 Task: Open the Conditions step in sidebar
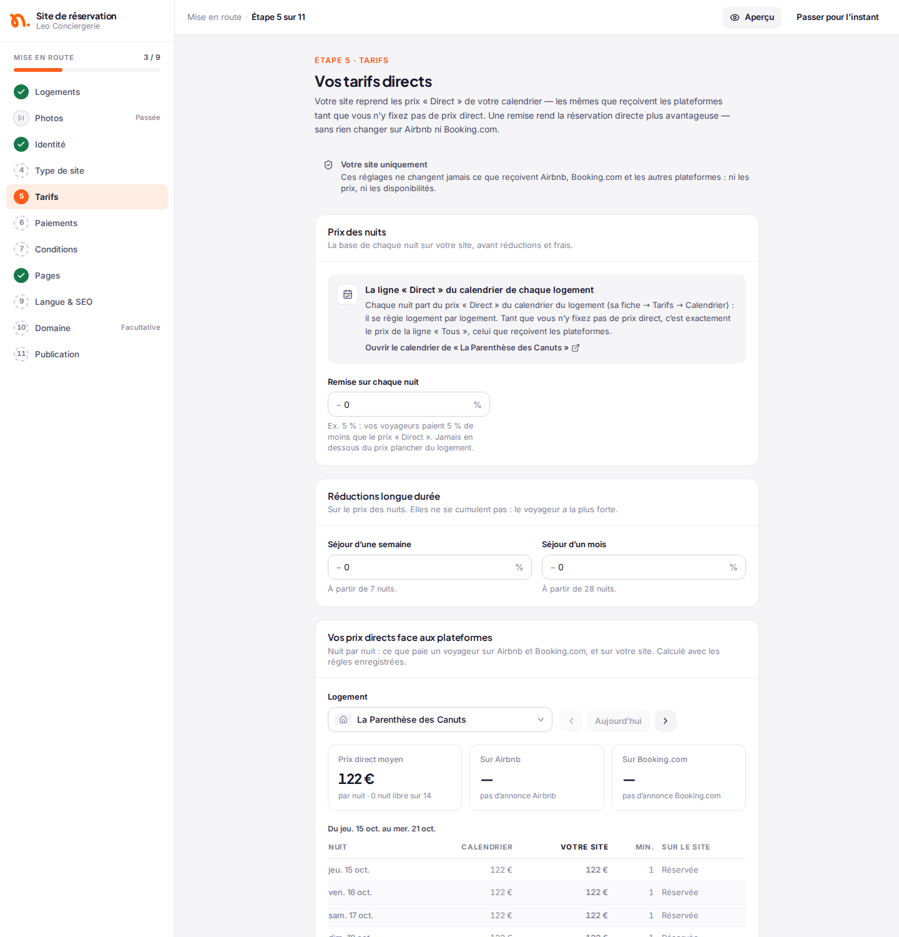click(x=87, y=249)
